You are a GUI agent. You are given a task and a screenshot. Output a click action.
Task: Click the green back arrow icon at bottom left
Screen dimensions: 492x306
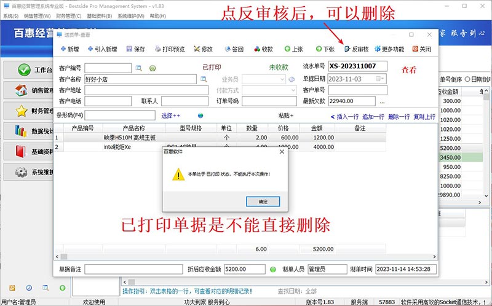click(x=63, y=288)
